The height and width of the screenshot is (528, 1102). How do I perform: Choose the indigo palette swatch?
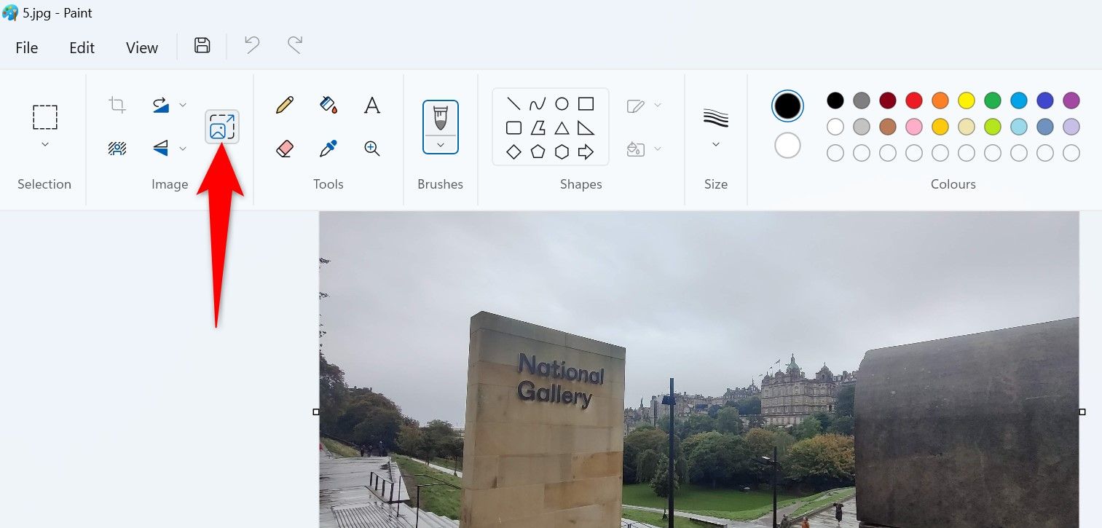pos(1045,101)
